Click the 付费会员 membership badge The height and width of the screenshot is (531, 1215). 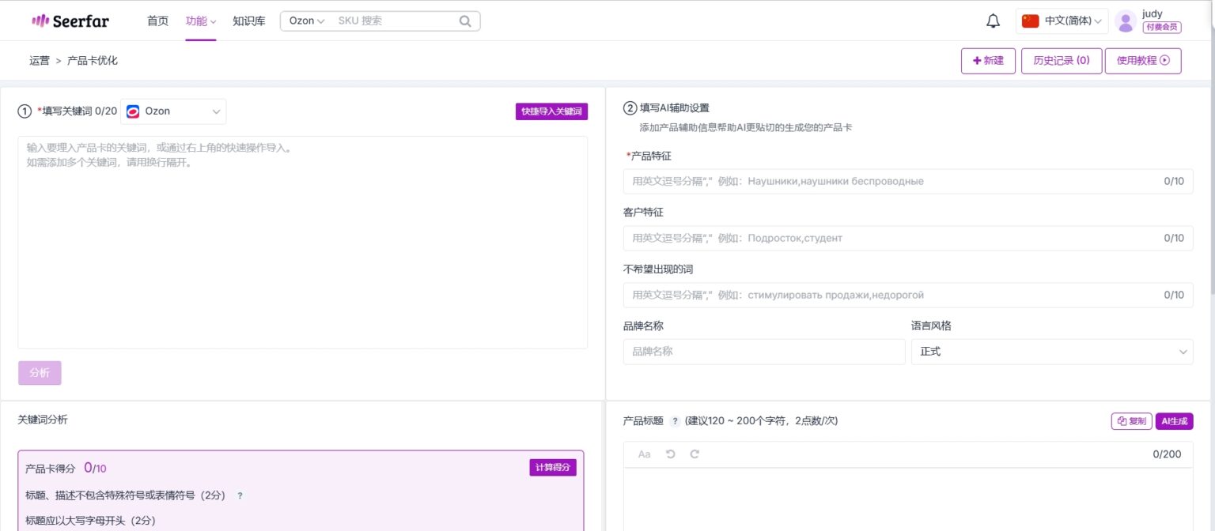1161,26
